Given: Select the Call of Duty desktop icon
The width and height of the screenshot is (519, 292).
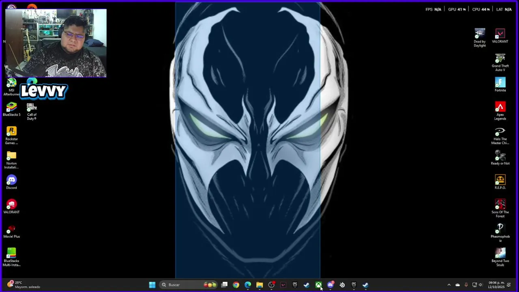Looking at the screenshot, I should pyautogui.click(x=32, y=111).
